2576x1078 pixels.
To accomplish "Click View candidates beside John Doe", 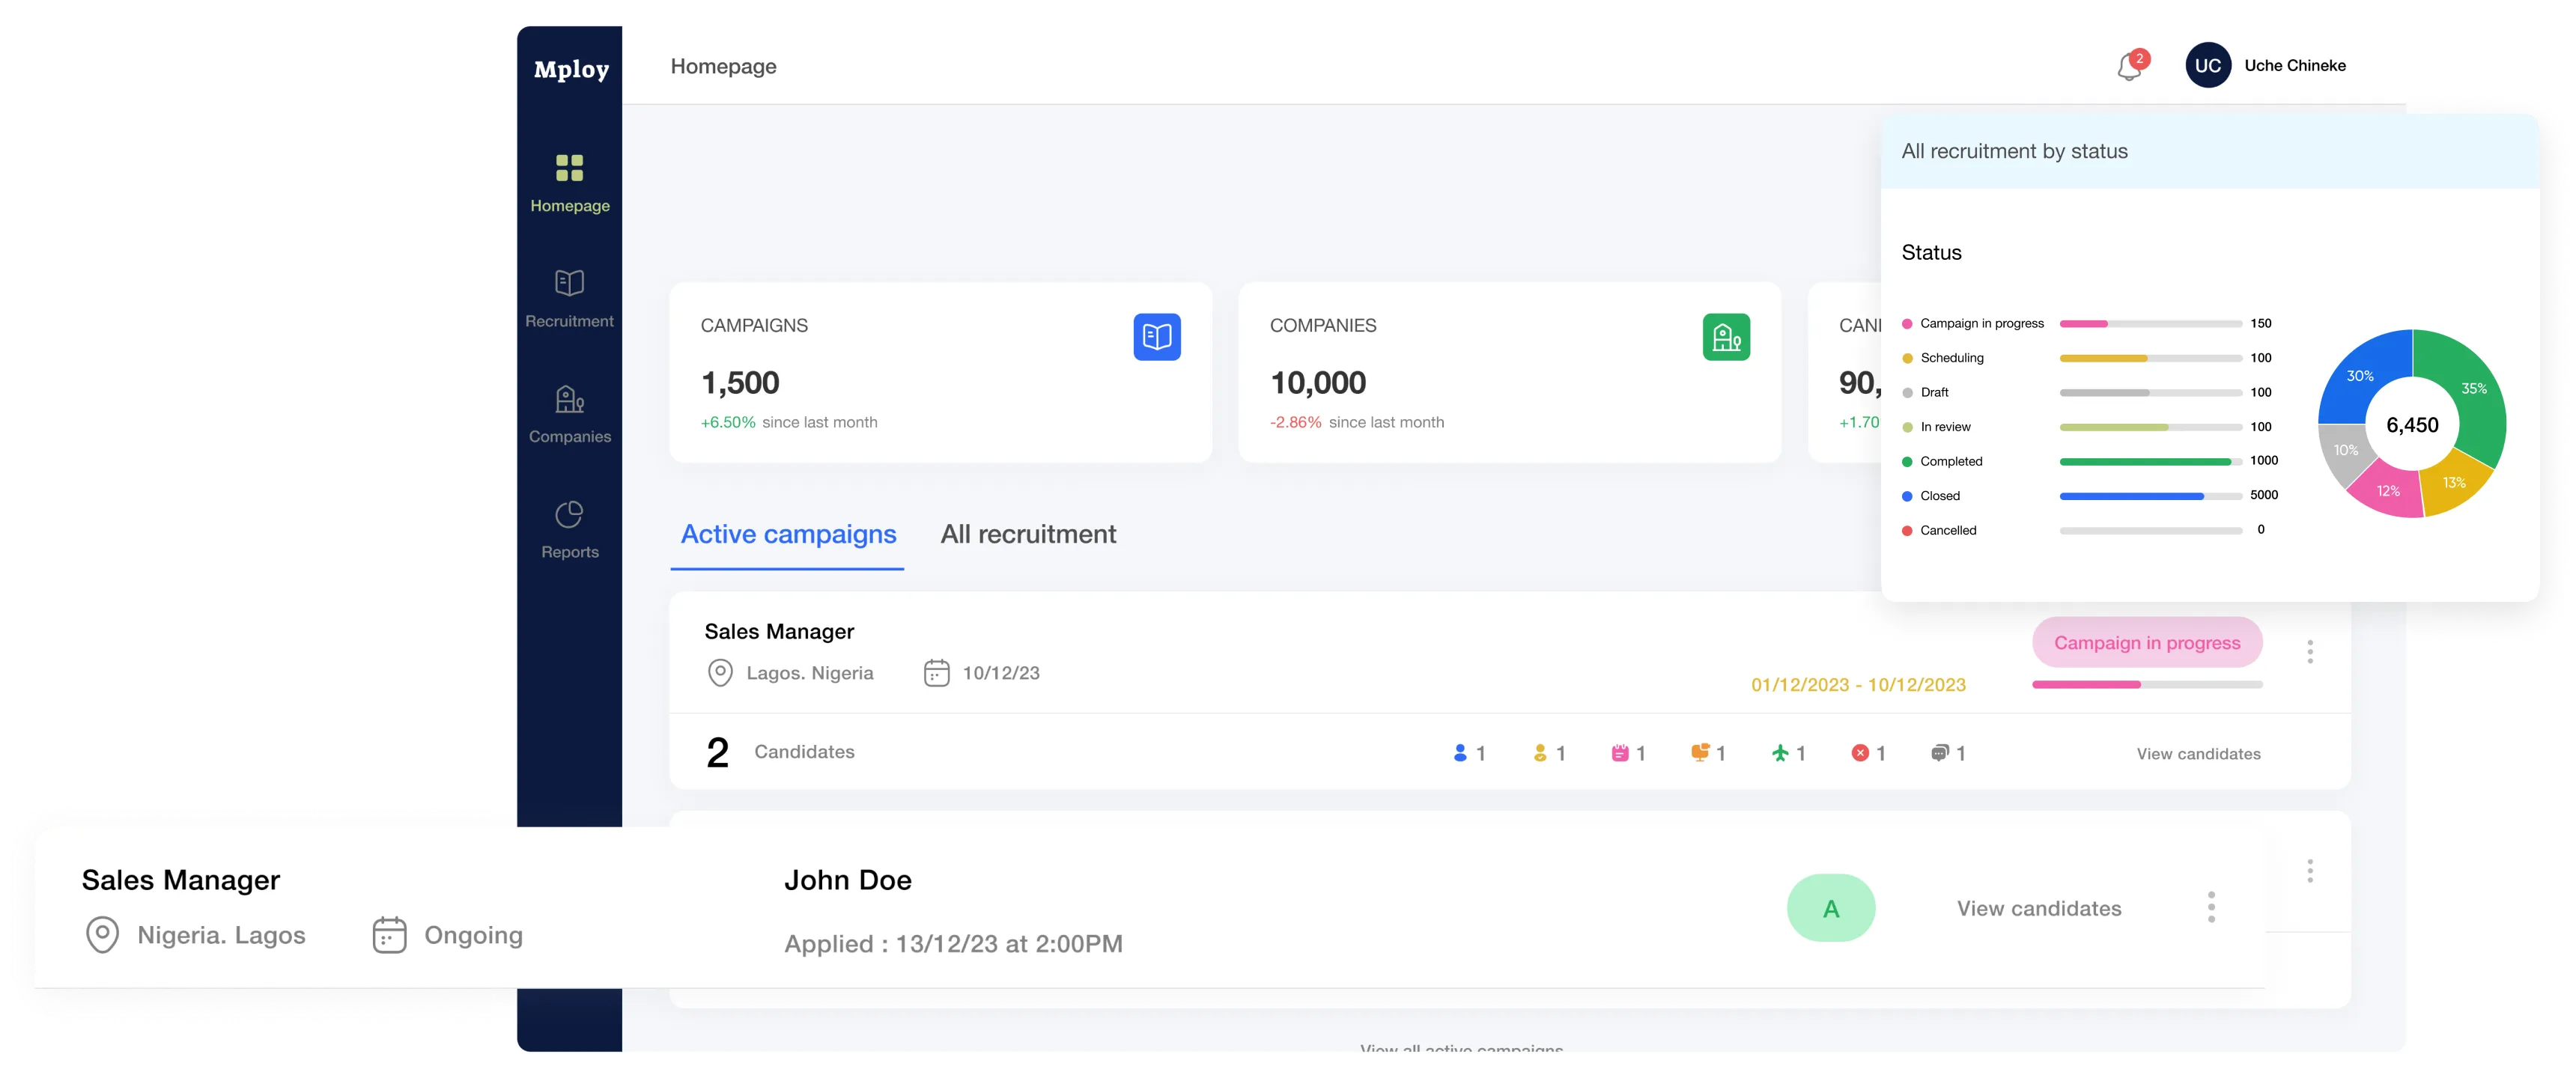I will pyautogui.click(x=2038, y=908).
